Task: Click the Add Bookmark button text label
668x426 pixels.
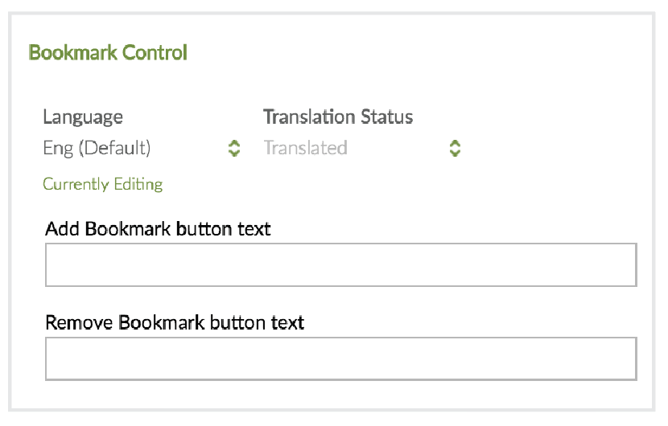Action: pyautogui.click(x=158, y=229)
